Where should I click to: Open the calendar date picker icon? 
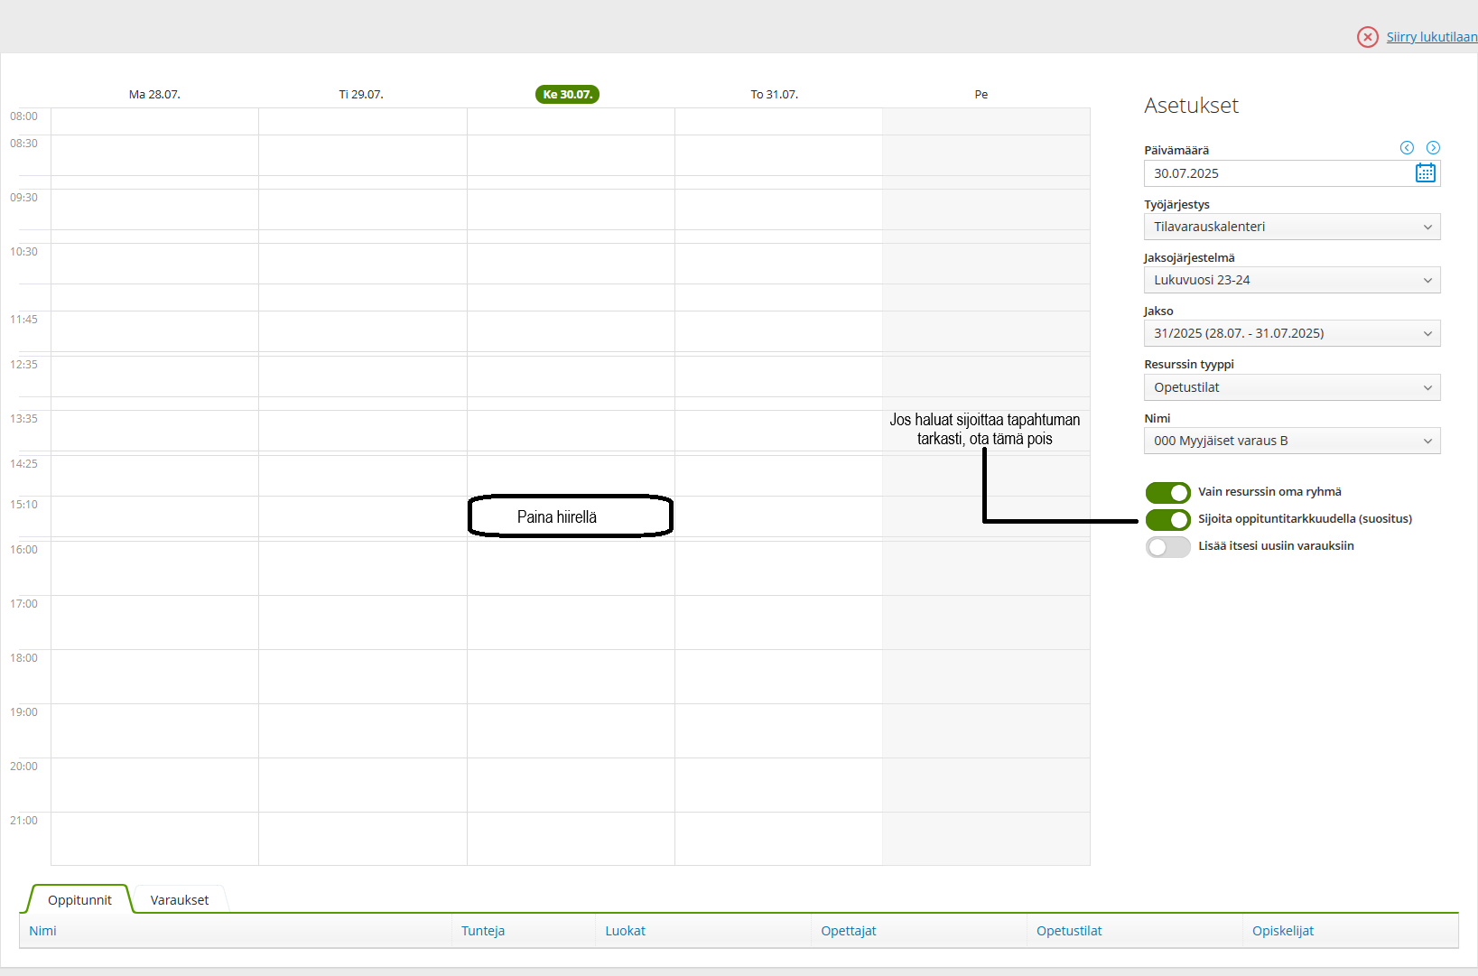pyautogui.click(x=1425, y=173)
